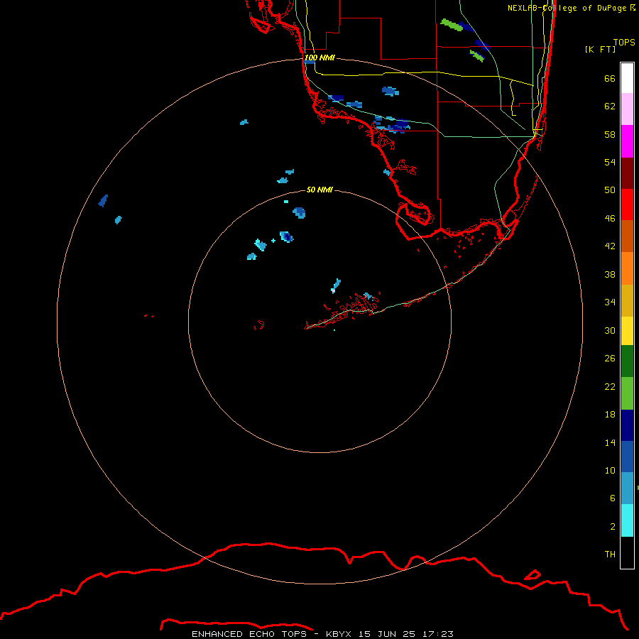Select the cyan legend color swatch
Screen dimensions: 639x639
point(627,520)
